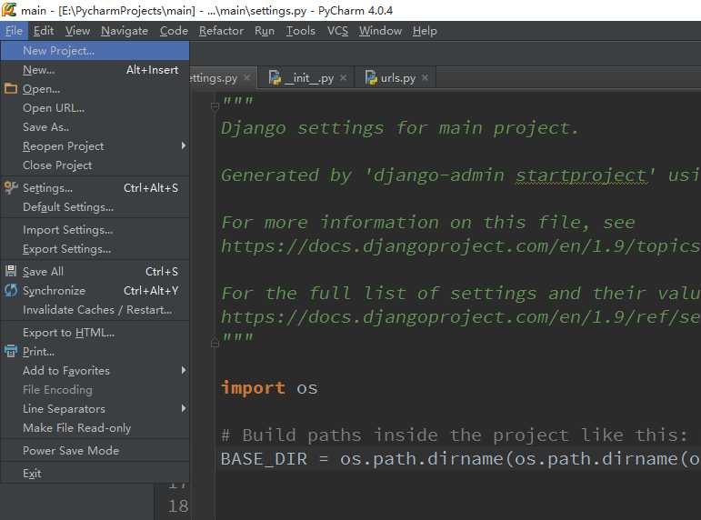Choose Import Settings... menu item
701x520 pixels.
95,229
